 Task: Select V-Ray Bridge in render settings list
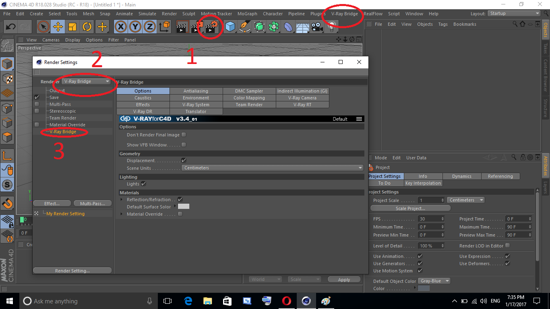point(63,132)
